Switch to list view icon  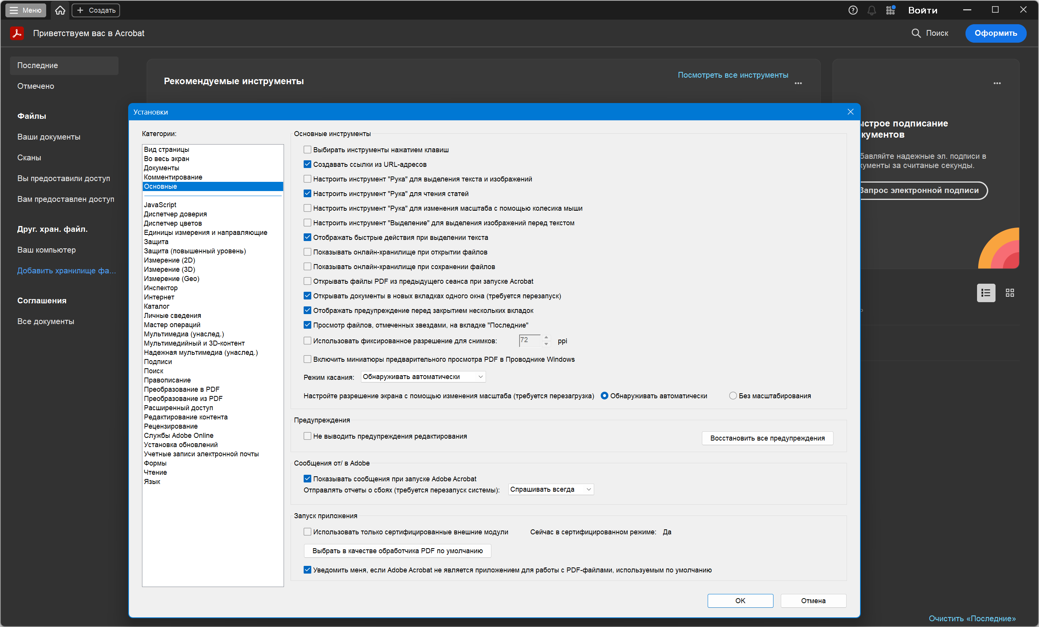pos(986,293)
